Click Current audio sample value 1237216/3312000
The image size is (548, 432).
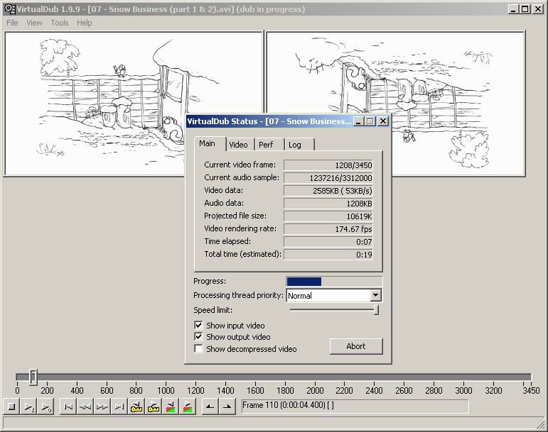click(328, 178)
